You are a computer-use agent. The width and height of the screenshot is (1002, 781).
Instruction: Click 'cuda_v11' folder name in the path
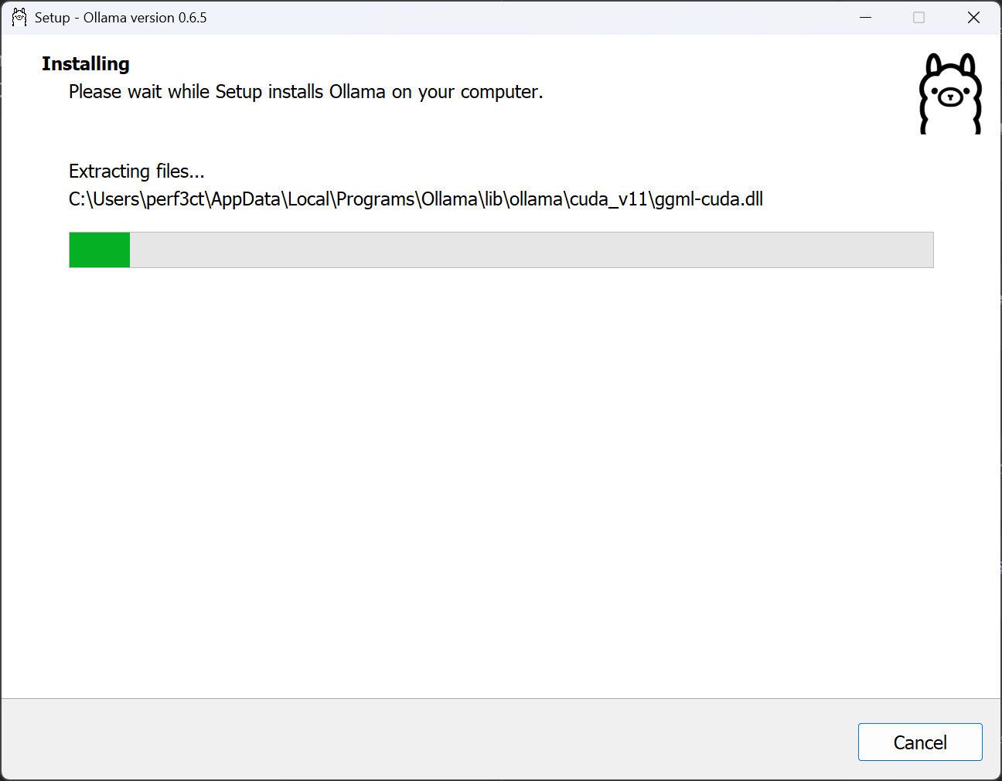click(x=608, y=199)
